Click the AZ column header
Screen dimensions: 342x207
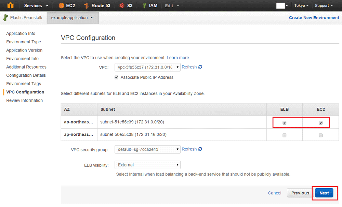click(79, 109)
